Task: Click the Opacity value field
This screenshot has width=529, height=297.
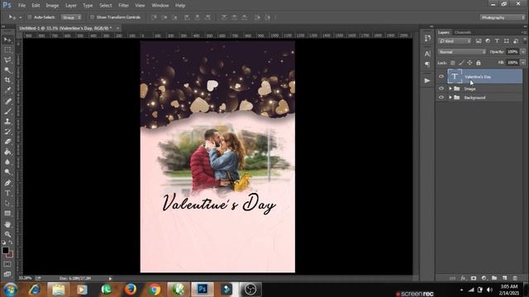Action: 512,52
